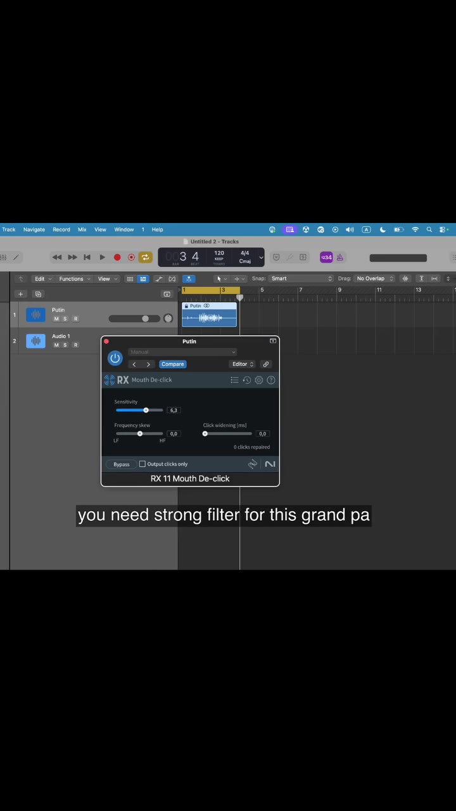Toggle the metronome click
Viewport: 456px width, 811px height.
[x=340, y=257]
